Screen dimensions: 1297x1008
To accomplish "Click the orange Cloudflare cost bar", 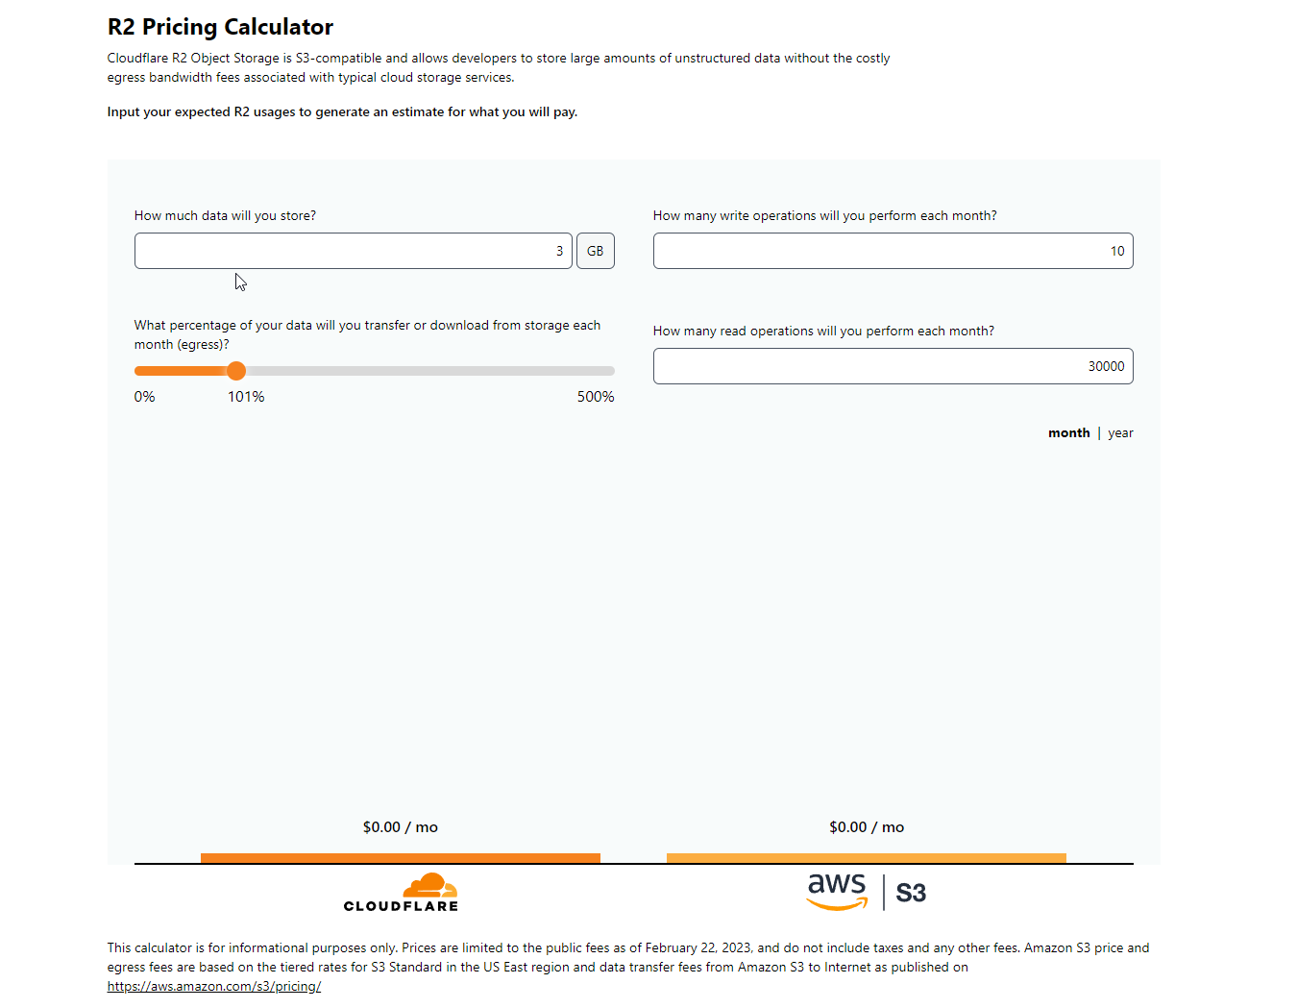I will tap(401, 858).
